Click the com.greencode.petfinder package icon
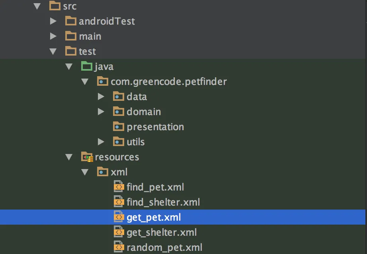 (103, 82)
